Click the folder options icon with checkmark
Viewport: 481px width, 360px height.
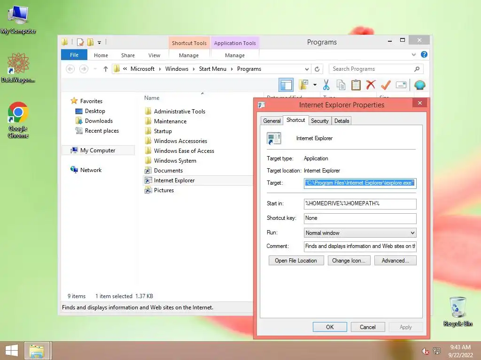coord(303,85)
